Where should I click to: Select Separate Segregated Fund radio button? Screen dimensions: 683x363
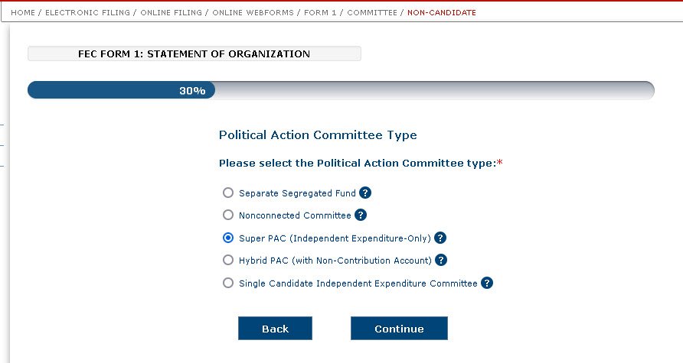tap(228, 193)
